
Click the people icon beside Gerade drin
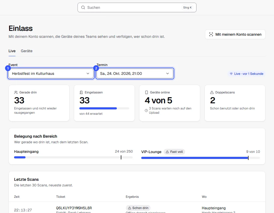pyautogui.click(x=16, y=92)
